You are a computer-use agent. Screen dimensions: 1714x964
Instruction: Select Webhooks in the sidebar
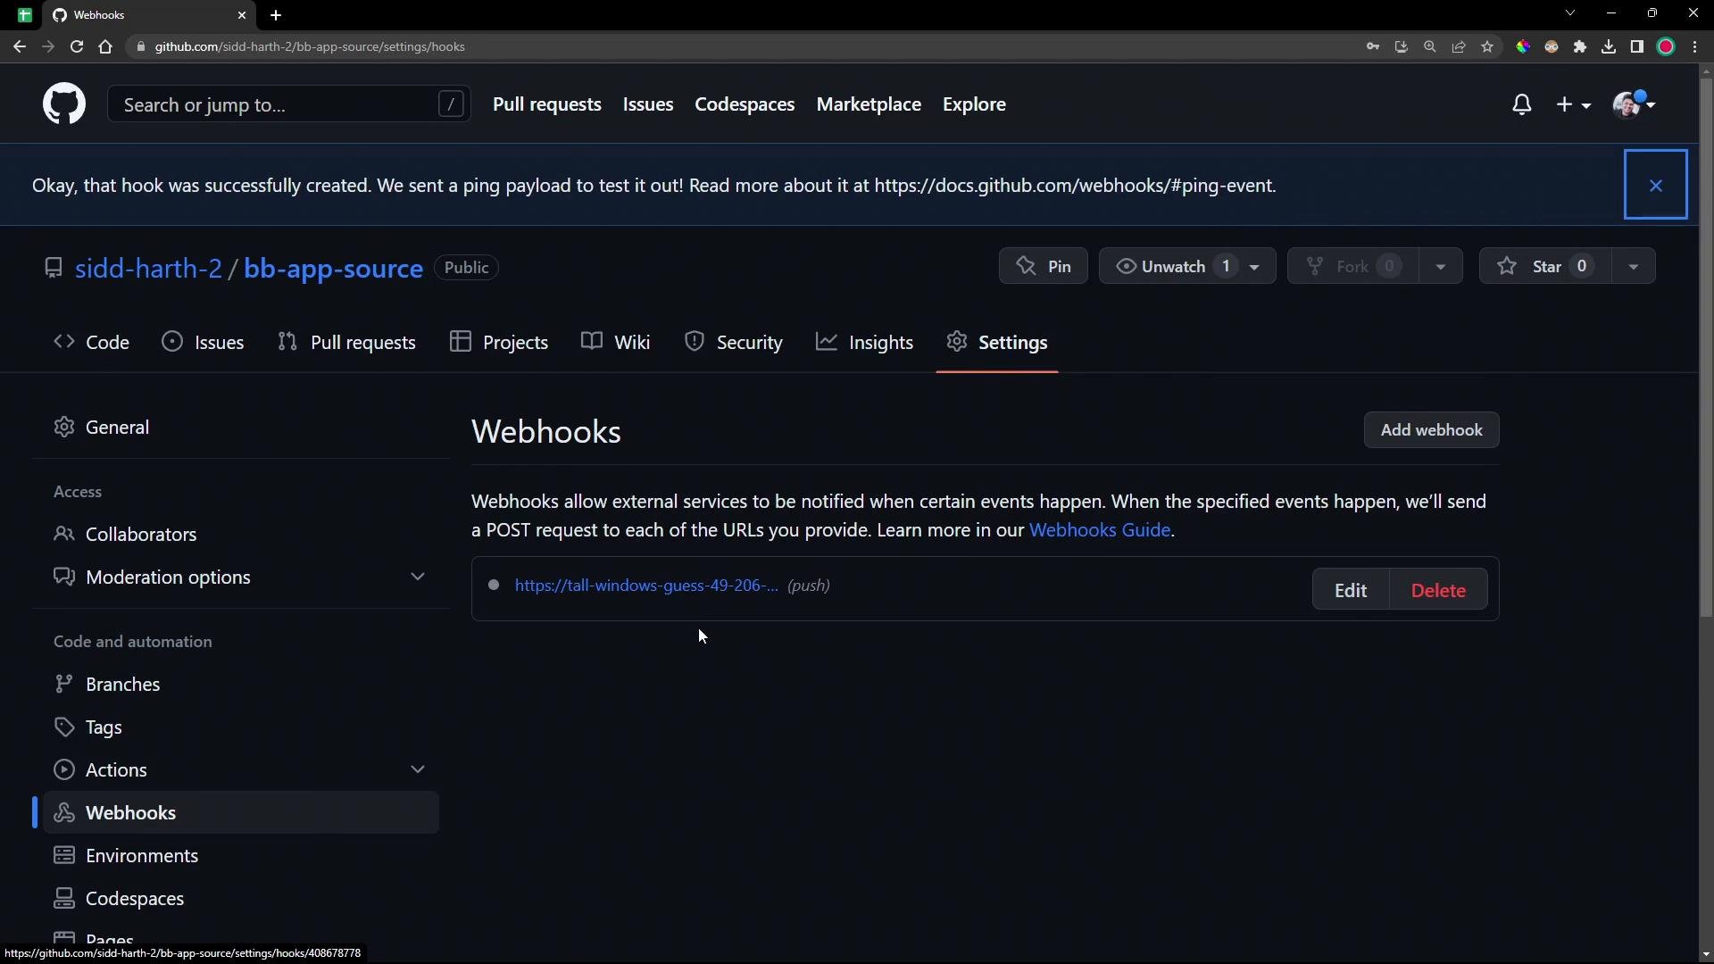click(x=241, y=812)
